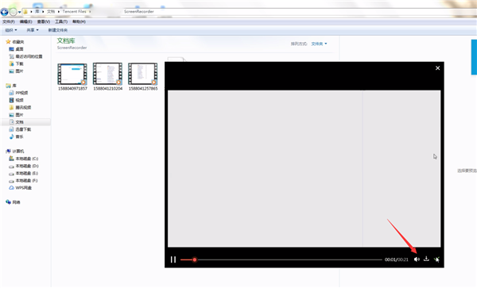Pause the playing video
Image resolution: width=477 pixels, height=288 pixels.
(173, 259)
